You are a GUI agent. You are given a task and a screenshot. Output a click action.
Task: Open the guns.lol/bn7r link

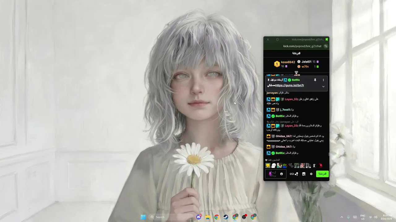[x=290, y=85]
